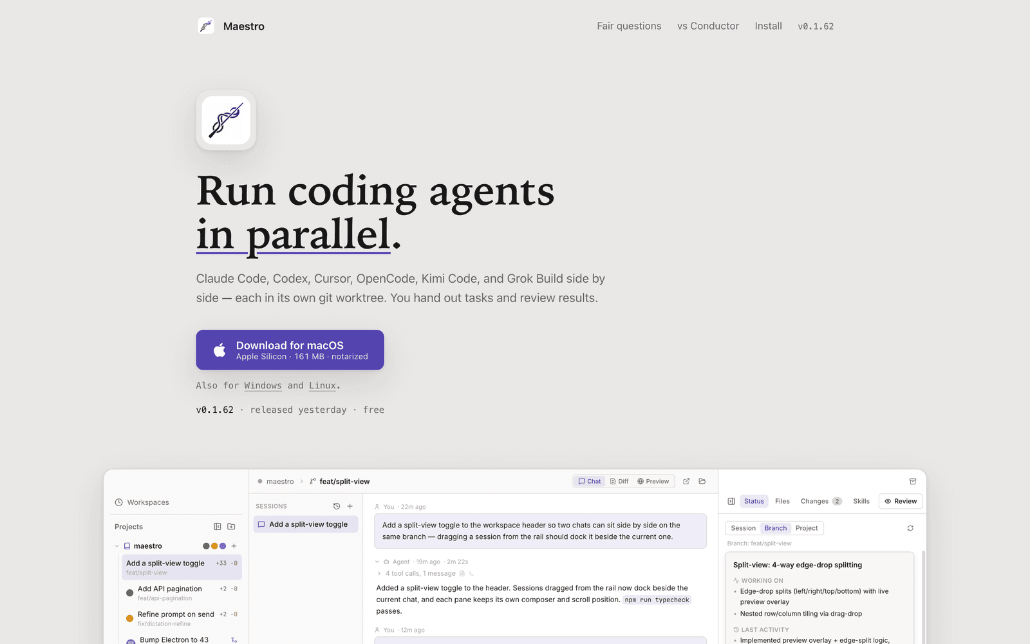Click purple agent dot in maestro row
This screenshot has height=644, width=1030.
(x=223, y=546)
